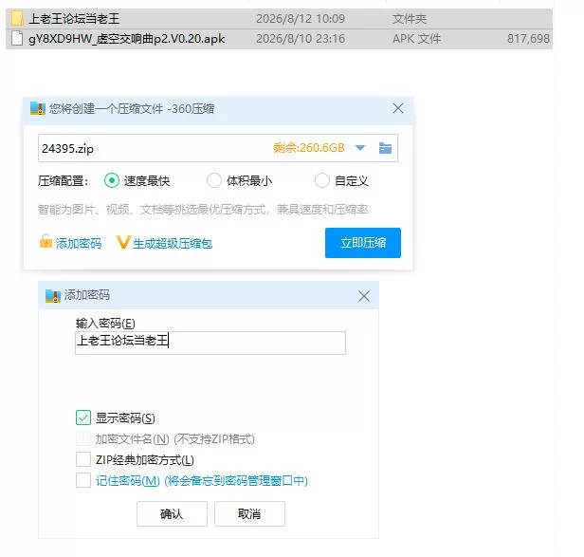The image size is (584, 557).
Task: Click the 添加密码 link
Action: coord(79,244)
